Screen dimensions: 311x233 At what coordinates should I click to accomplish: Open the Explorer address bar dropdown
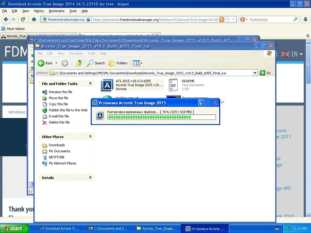[x=255, y=73]
